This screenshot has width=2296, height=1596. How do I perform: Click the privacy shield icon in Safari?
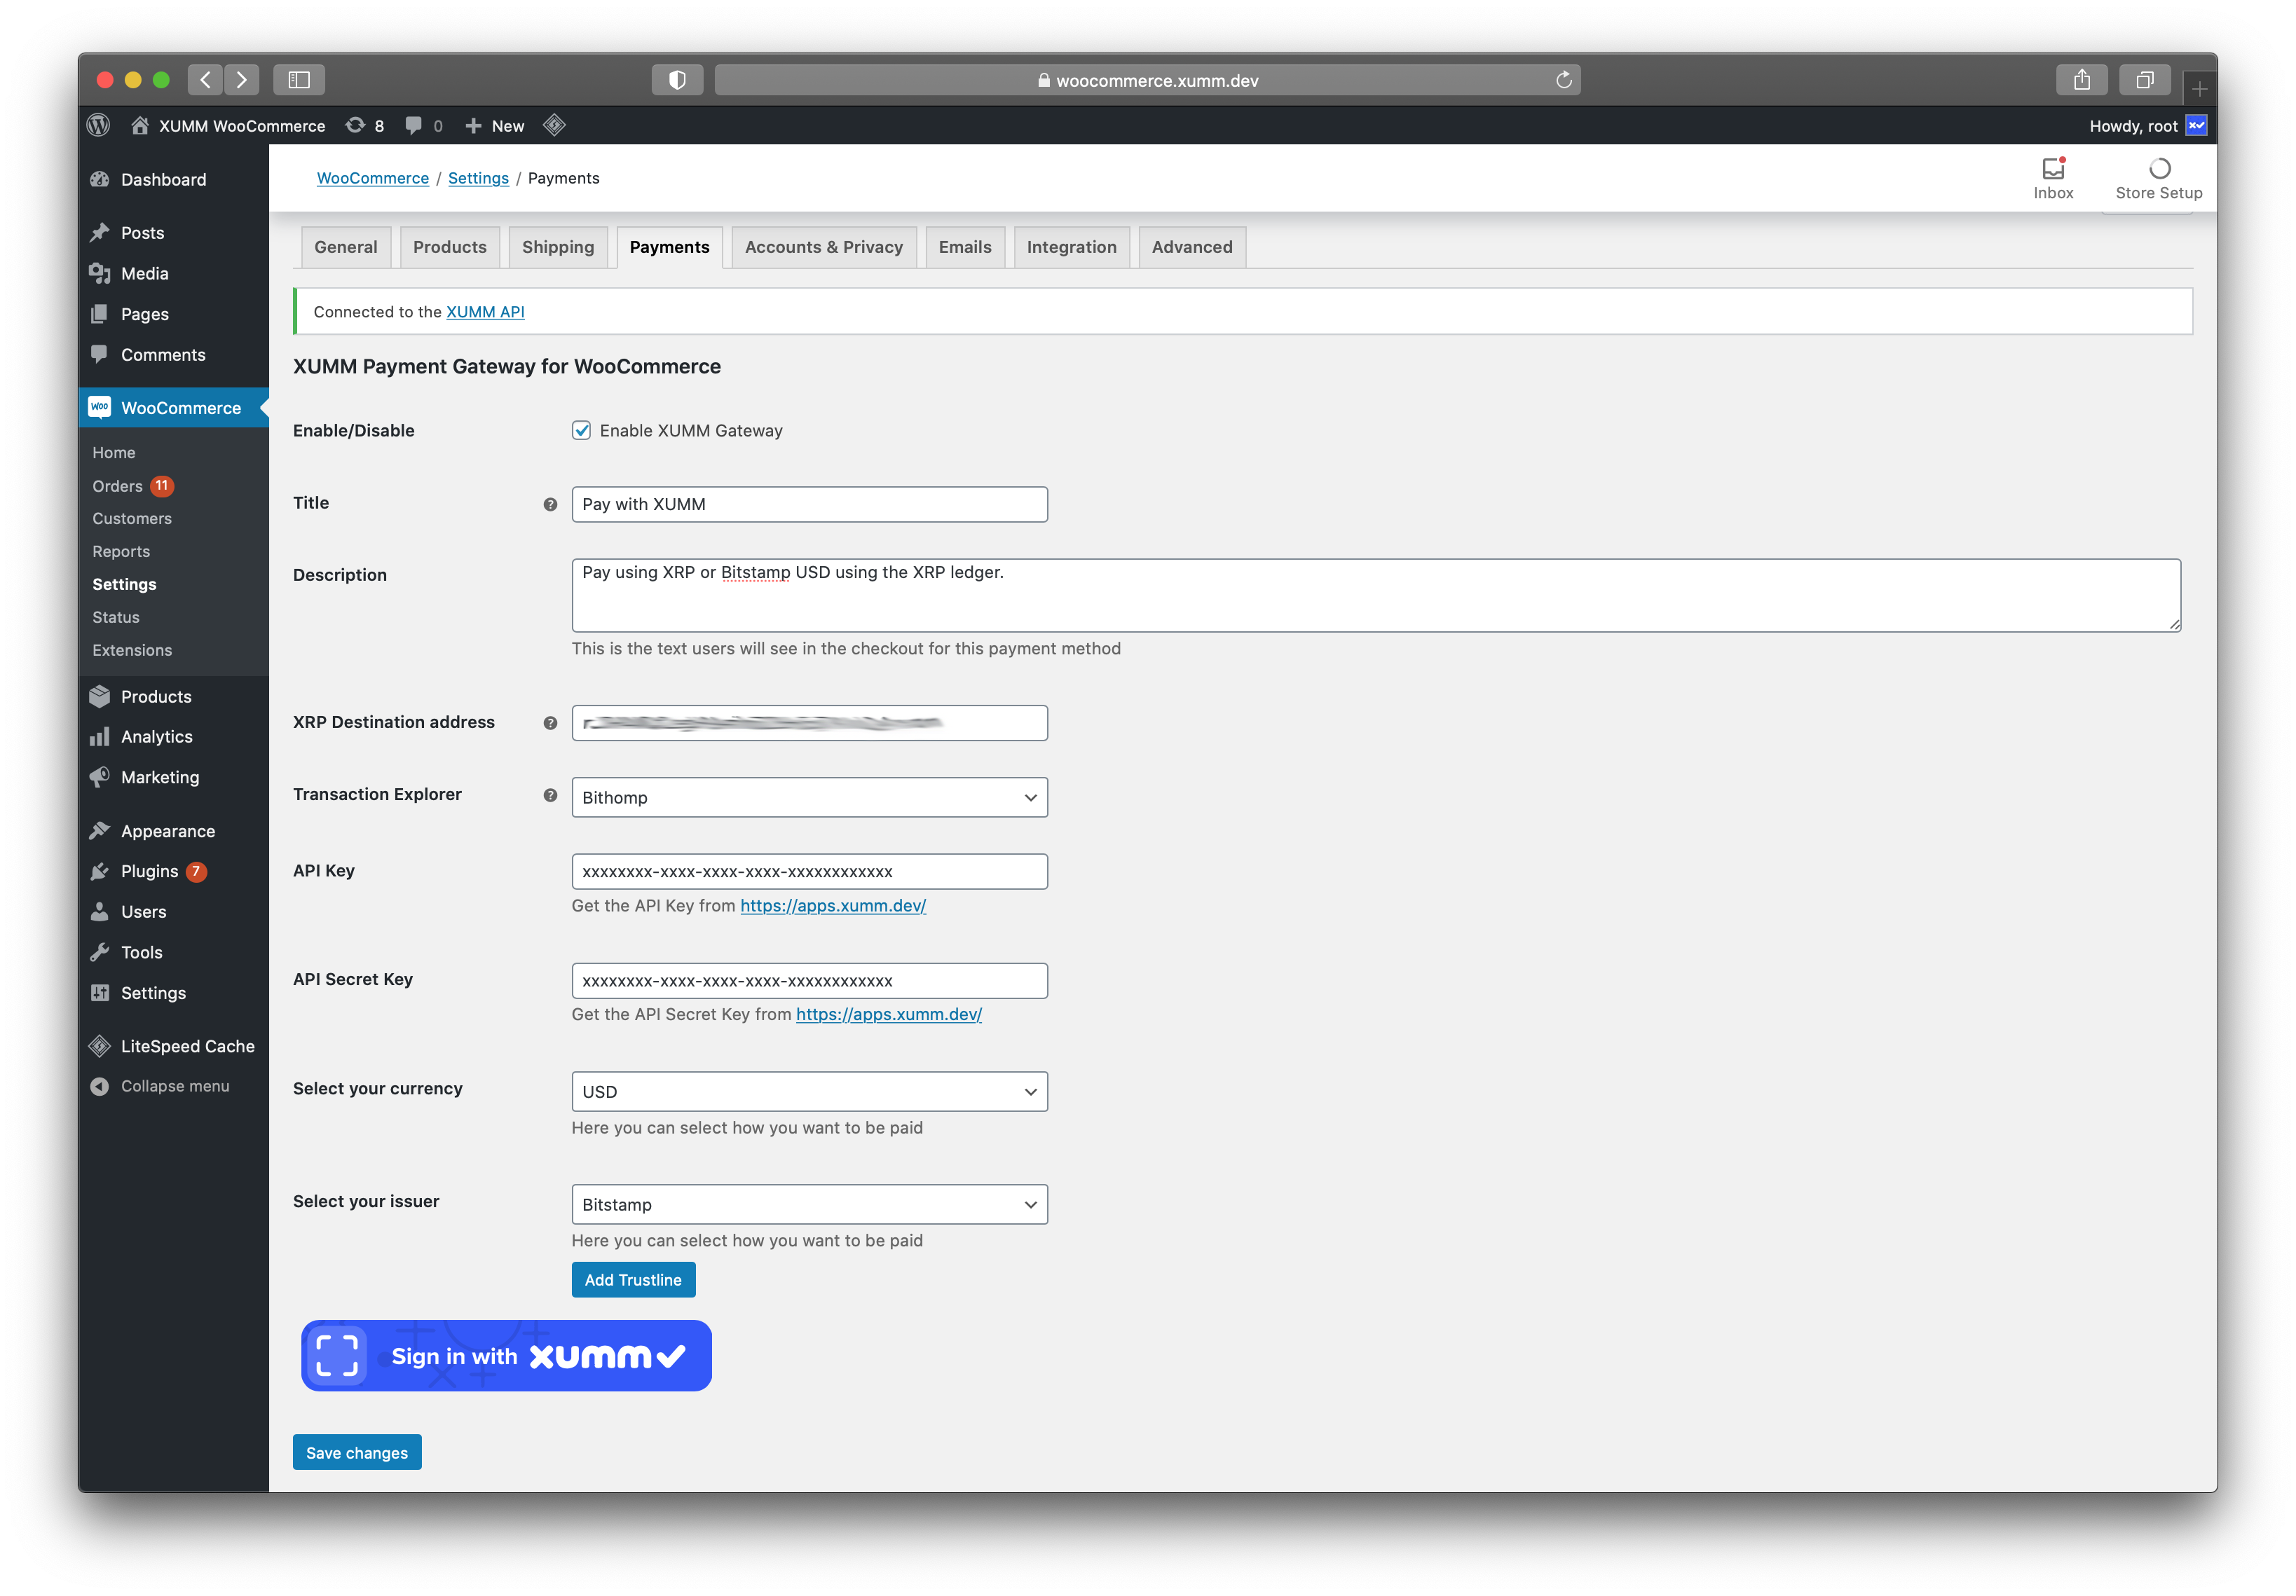(x=677, y=80)
